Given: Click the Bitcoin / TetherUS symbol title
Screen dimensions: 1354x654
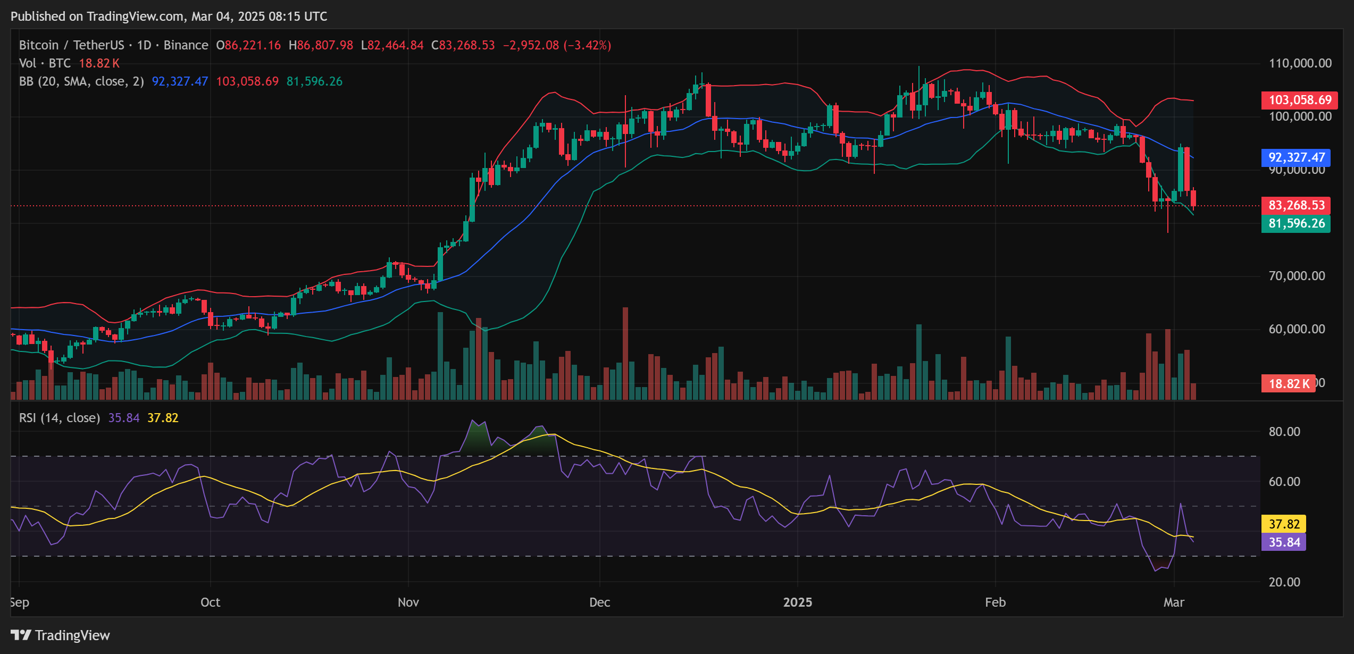Looking at the screenshot, I should click(71, 45).
